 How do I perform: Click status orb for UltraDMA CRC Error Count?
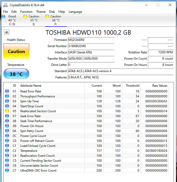[x=7, y=170]
